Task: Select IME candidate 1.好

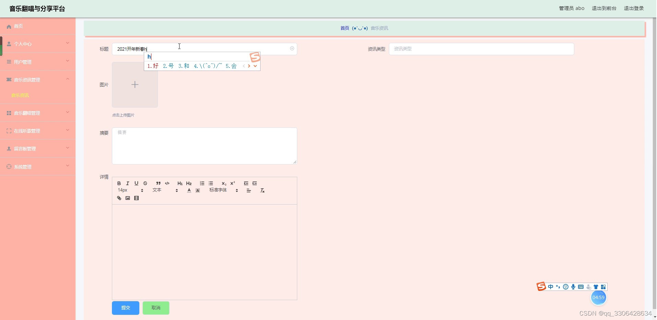Action: 153,66
